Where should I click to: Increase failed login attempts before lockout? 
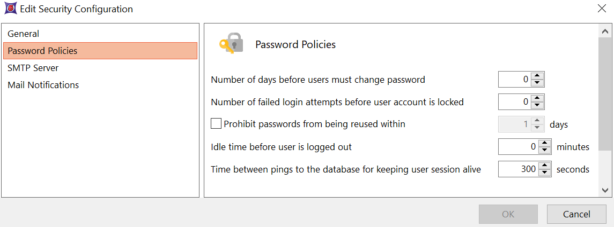pos(538,98)
